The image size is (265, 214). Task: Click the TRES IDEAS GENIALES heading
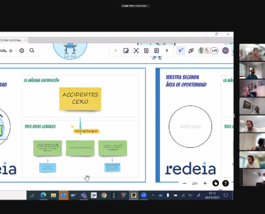click(x=40, y=127)
